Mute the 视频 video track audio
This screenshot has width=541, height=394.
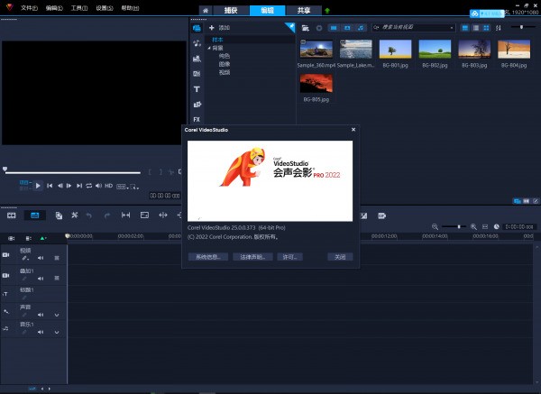(x=40, y=258)
